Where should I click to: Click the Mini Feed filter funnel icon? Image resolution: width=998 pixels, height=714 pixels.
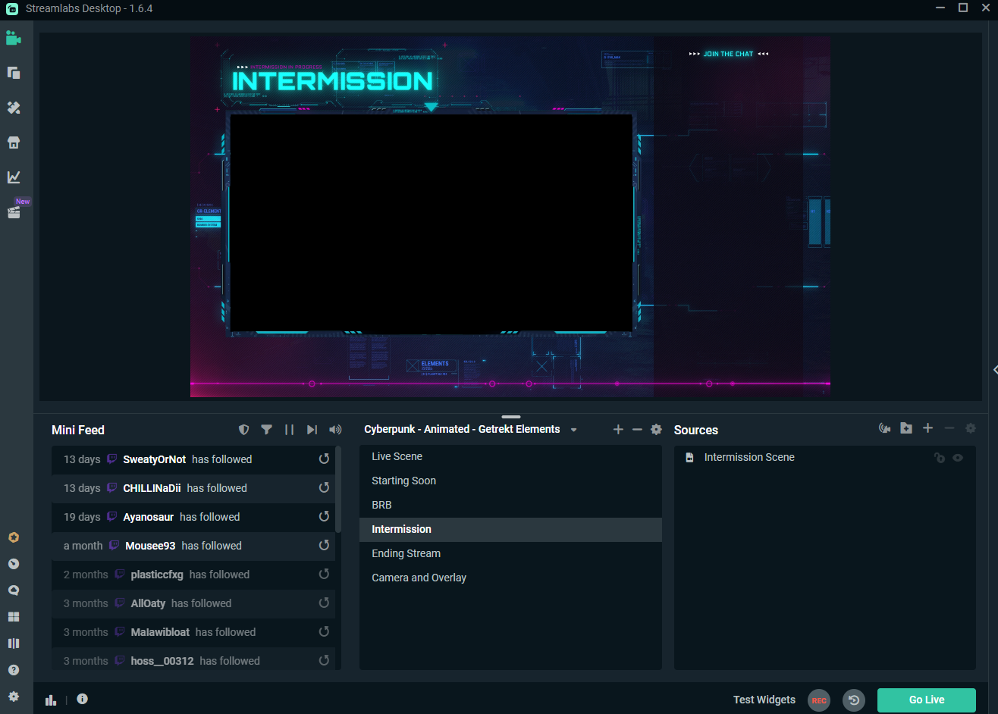pos(266,430)
